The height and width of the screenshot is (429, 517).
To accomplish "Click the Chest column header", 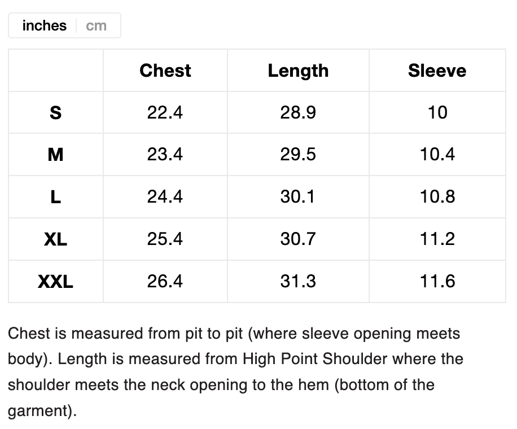I will pos(165,71).
